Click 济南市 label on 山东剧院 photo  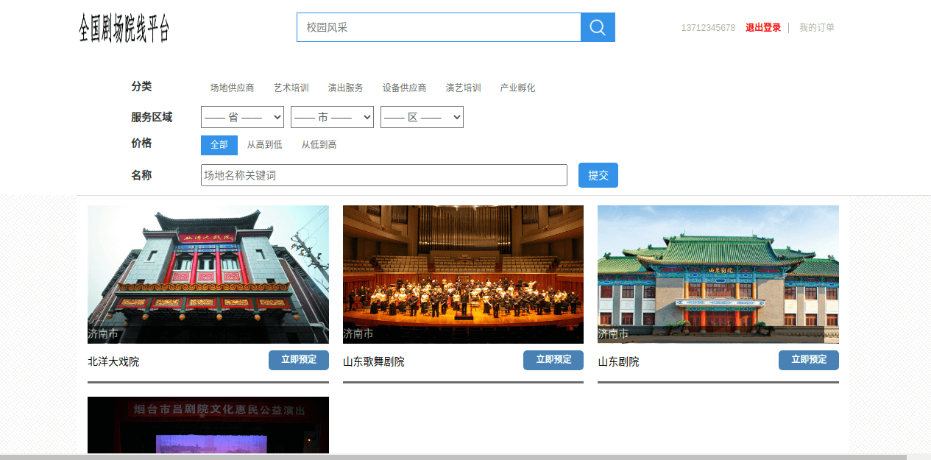pyautogui.click(x=613, y=333)
